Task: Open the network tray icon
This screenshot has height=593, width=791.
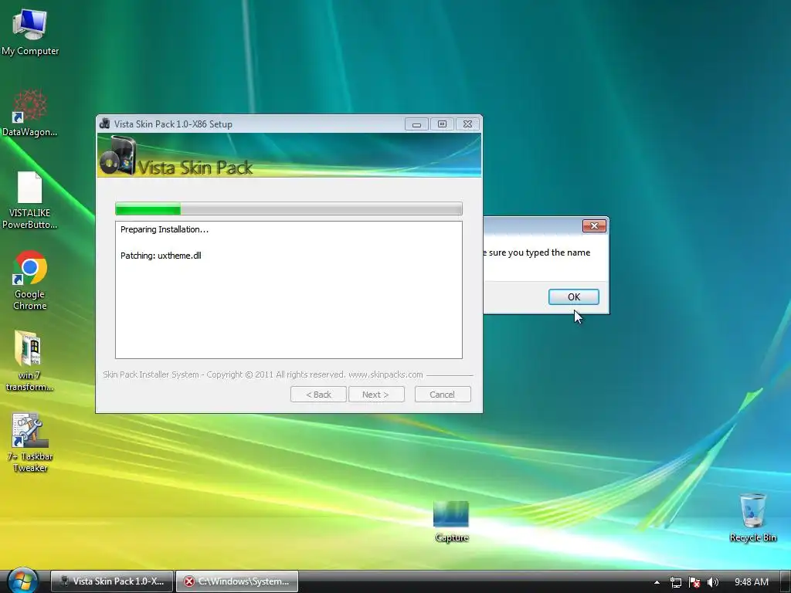Action: tap(675, 582)
